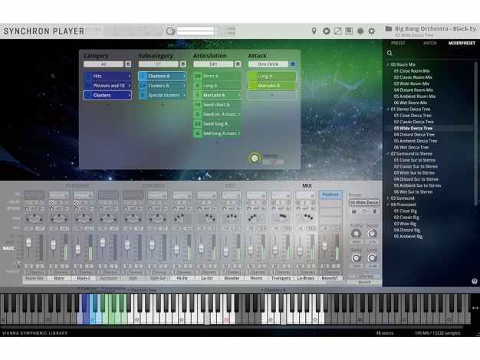Switch to the PATCH browser tab

coord(430,43)
